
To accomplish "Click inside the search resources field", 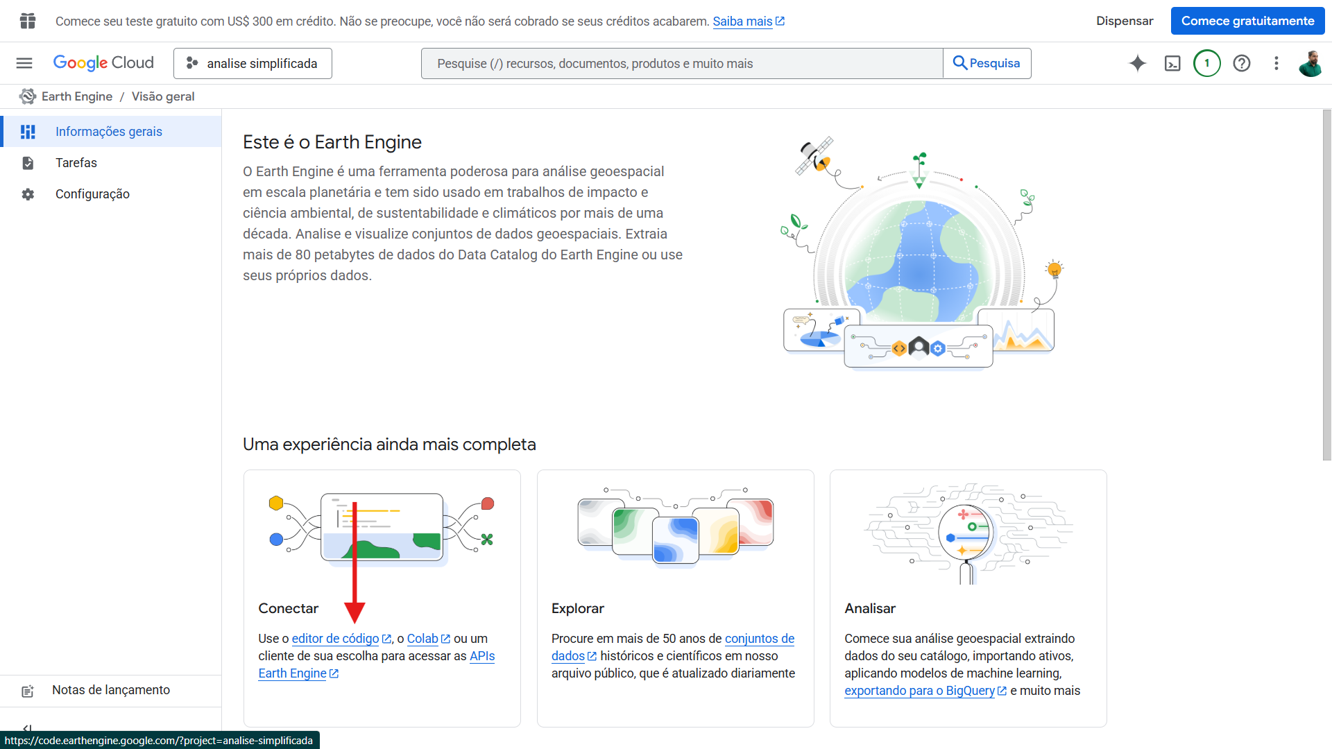I will coord(680,63).
